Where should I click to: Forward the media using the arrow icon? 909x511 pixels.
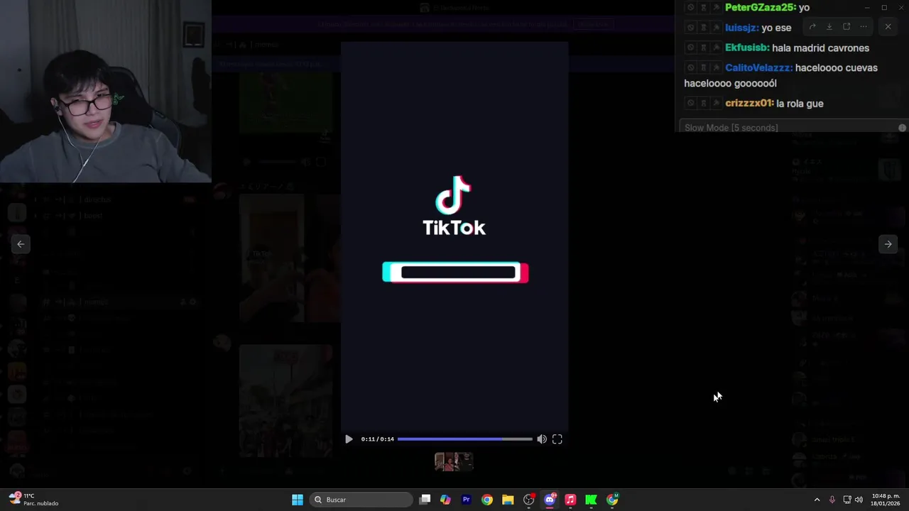point(812,27)
